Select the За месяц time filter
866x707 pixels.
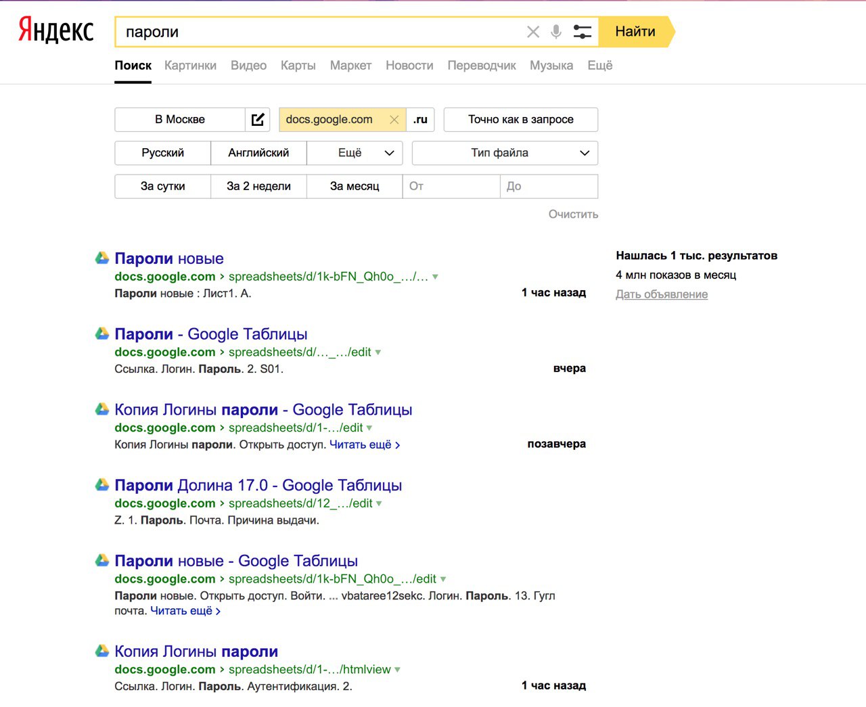pyautogui.click(x=355, y=186)
